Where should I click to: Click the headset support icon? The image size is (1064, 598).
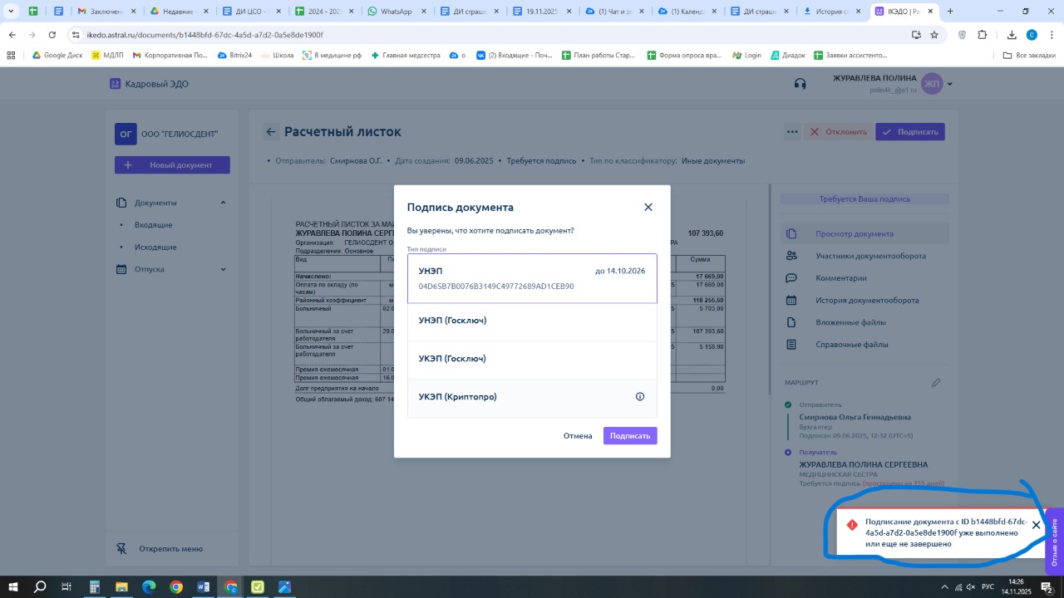coord(800,84)
